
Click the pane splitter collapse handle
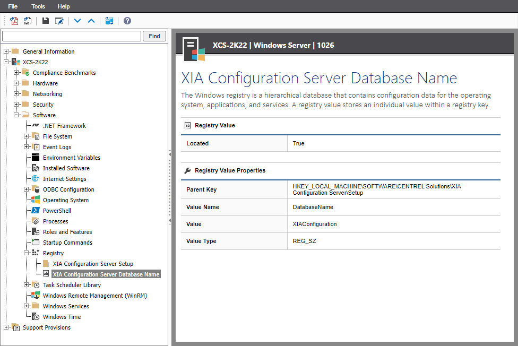coord(170,187)
